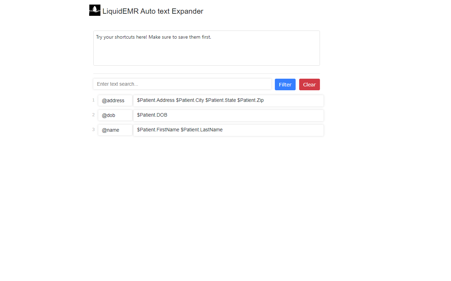Image resolution: width=451 pixels, height=281 pixels.
Task: Click the Try your shortcuts here message
Action: pyautogui.click(x=154, y=37)
